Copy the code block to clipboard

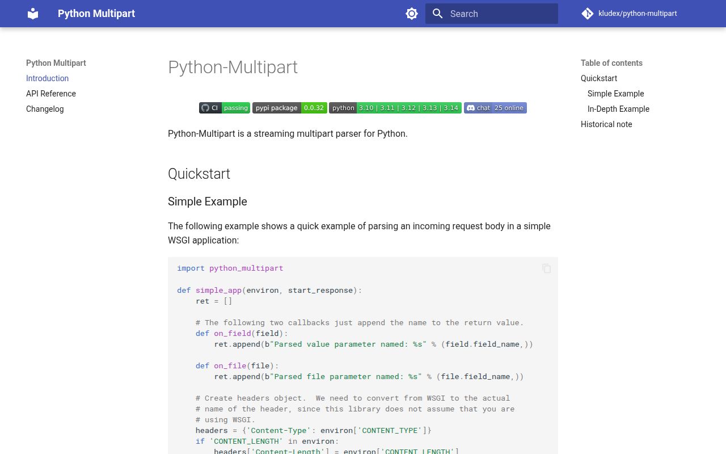(546, 268)
